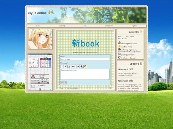Click the flower icon next to 'currently'
Viewport: 173px width, 129px height.
point(141,32)
